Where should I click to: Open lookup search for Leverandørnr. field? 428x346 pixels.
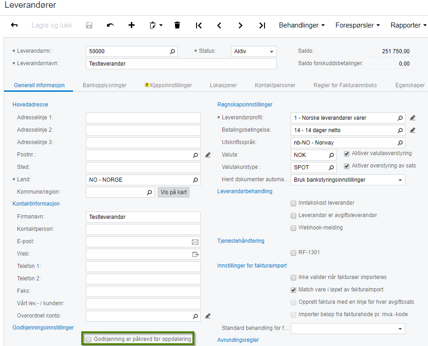(x=173, y=51)
